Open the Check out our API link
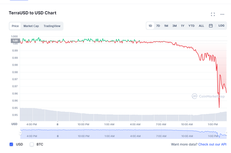 [212, 144]
